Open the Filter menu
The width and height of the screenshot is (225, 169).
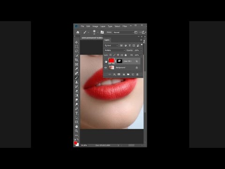click(x=125, y=26)
